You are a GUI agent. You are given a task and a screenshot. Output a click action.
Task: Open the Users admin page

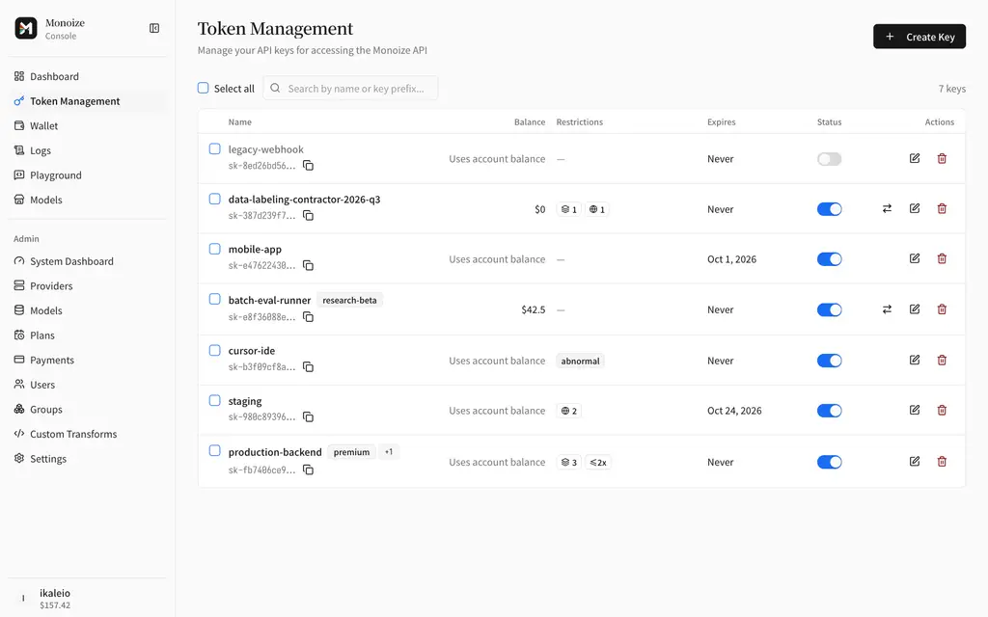tap(87, 385)
